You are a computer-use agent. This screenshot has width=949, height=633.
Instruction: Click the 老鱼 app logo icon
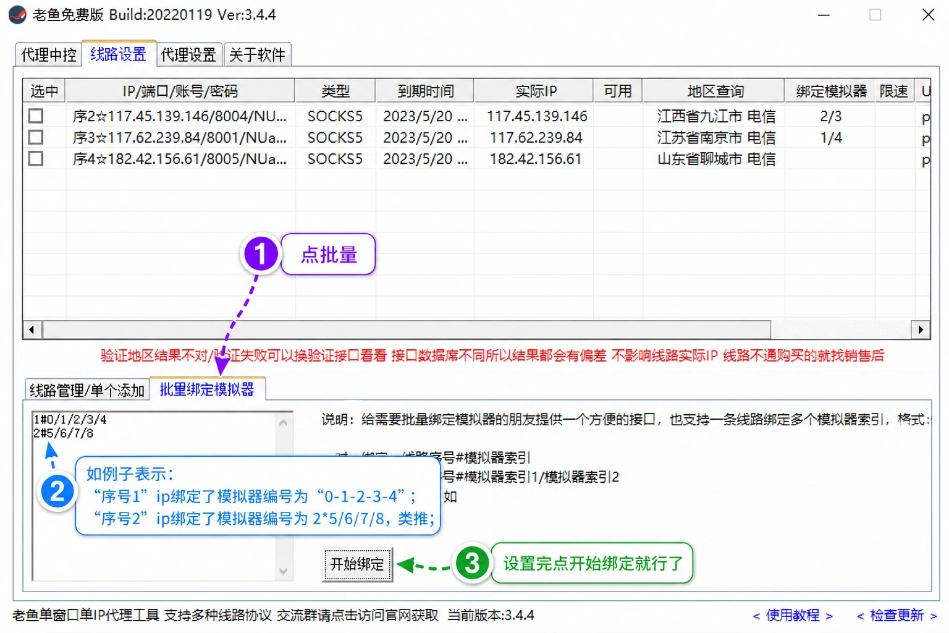17,14
